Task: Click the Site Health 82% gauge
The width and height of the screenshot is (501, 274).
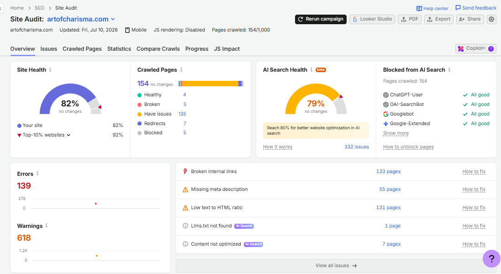Action: click(x=70, y=99)
